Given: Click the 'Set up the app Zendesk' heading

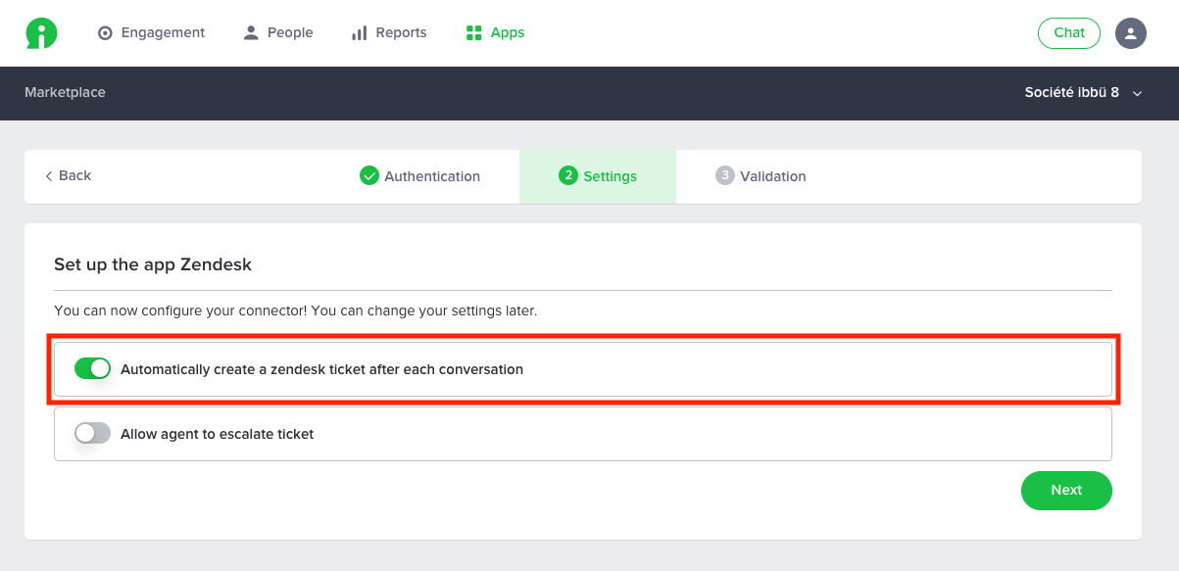Looking at the screenshot, I should 153,264.
